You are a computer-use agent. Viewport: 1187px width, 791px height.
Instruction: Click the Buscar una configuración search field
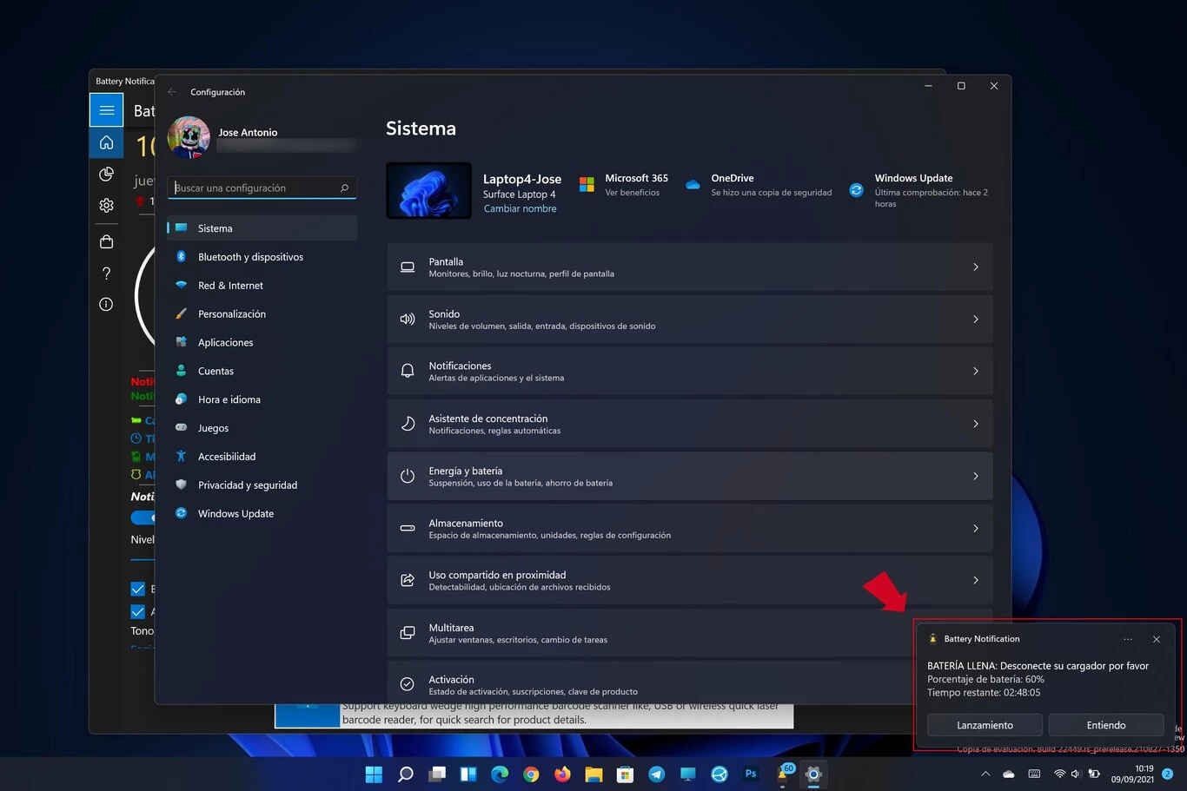point(255,188)
